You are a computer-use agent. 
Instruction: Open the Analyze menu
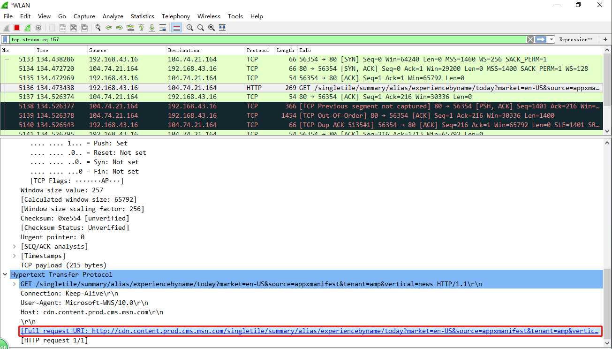click(113, 16)
